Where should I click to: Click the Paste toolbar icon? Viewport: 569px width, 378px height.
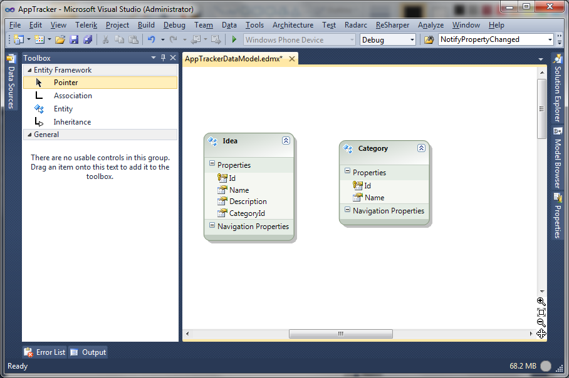tap(133, 39)
